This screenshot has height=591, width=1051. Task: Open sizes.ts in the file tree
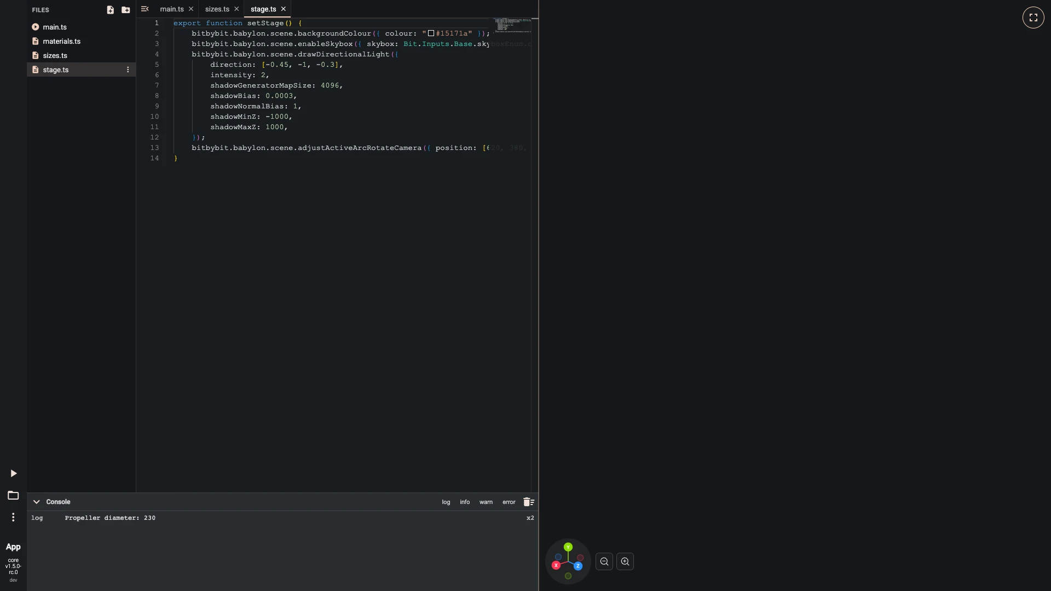pyautogui.click(x=81, y=55)
